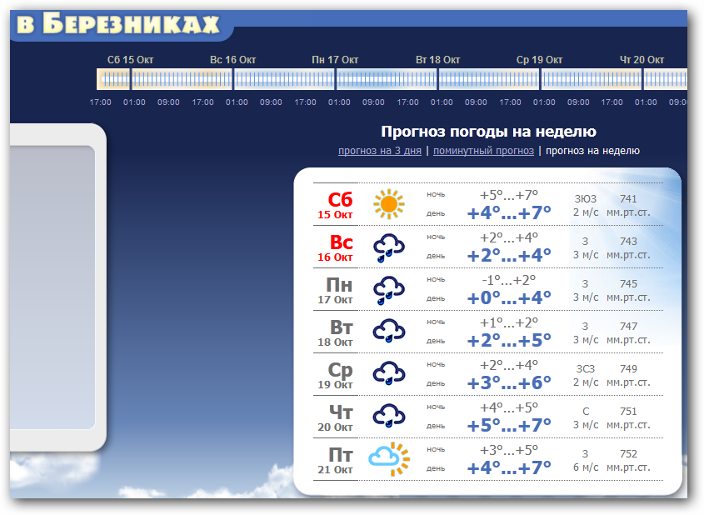Click the Сб day label in forecast table

[339, 200]
